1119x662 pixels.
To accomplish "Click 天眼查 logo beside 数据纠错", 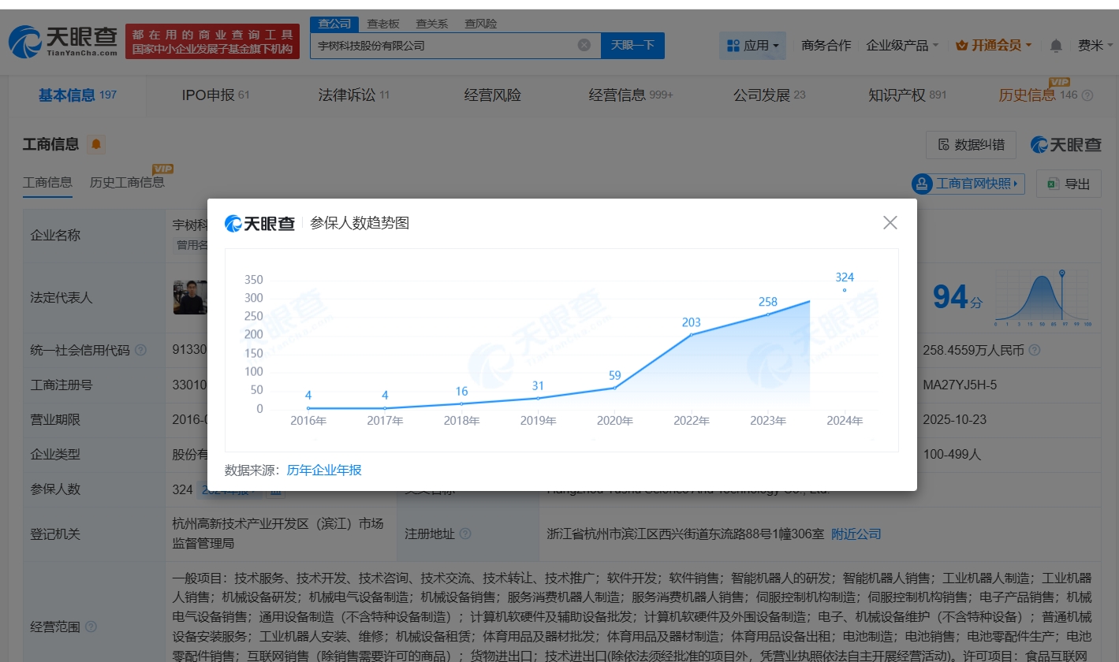I will coord(1065,145).
